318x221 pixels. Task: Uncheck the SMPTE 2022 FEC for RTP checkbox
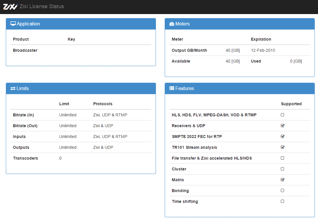283,137
